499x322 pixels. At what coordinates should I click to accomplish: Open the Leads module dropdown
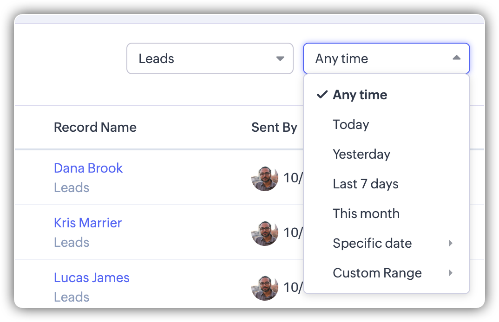(210, 58)
